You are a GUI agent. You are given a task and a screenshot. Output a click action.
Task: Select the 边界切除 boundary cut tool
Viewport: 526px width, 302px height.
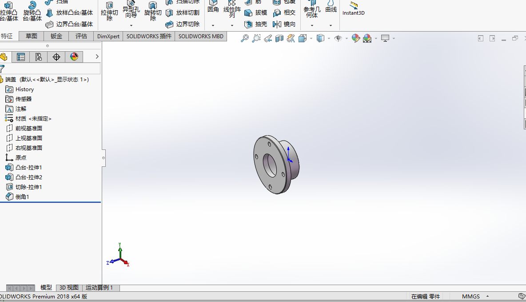tap(183, 24)
